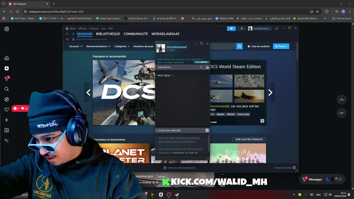The image size is (354, 199).
Task: Expand the Parcourir dropdown
Action: [x=76, y=46]
